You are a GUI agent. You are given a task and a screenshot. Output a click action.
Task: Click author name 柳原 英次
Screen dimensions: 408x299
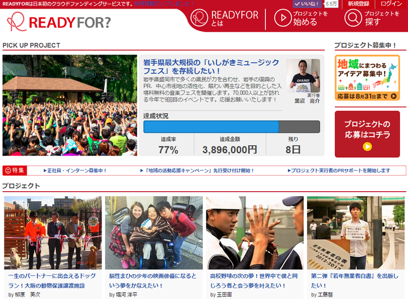pyautogui.click(x=27, y=294)
